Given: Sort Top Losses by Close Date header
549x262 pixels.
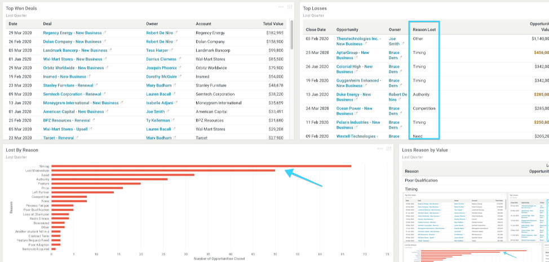Looking at the screenshot, I should point(316,30).
